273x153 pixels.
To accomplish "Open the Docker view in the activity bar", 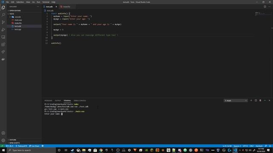I will (x=3, y=59).
